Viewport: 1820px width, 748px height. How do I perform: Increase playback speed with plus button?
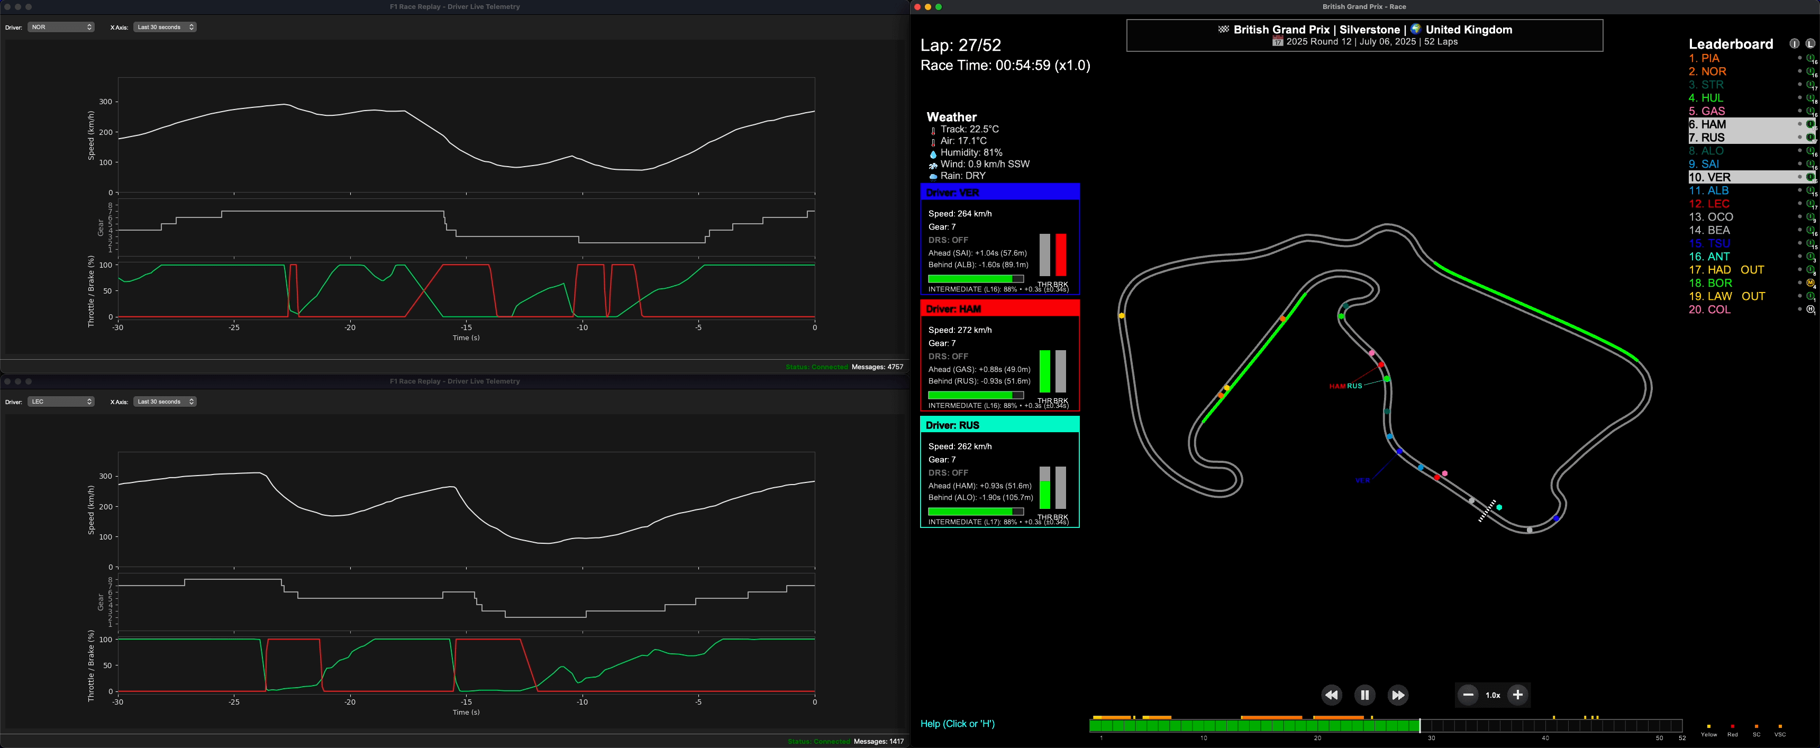click(x=1517, y=695)
